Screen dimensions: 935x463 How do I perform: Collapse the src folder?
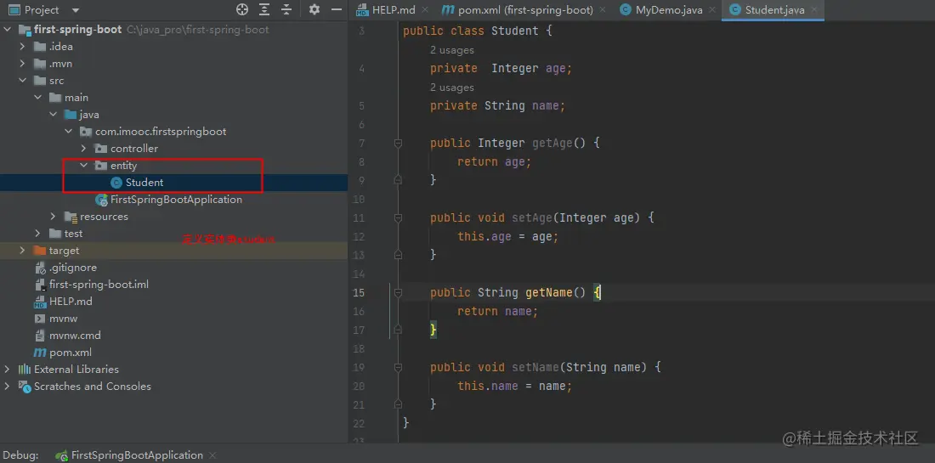23,81
